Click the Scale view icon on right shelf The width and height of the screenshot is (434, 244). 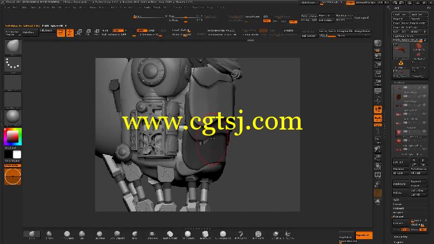click(x=378, y=158)
